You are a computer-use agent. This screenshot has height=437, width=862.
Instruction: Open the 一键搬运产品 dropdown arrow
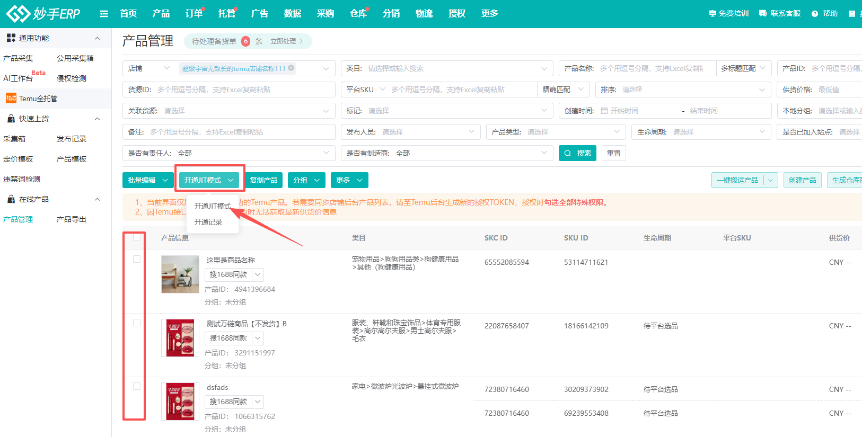click(770, 180)
